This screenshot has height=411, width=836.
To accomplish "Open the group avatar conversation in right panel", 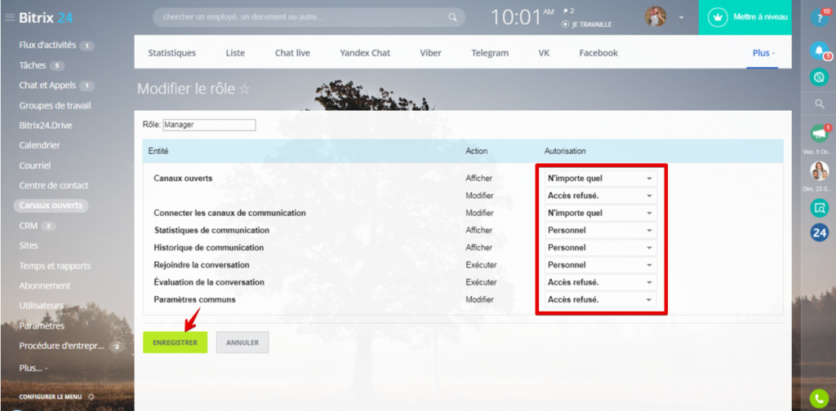I will coord(820,171).
